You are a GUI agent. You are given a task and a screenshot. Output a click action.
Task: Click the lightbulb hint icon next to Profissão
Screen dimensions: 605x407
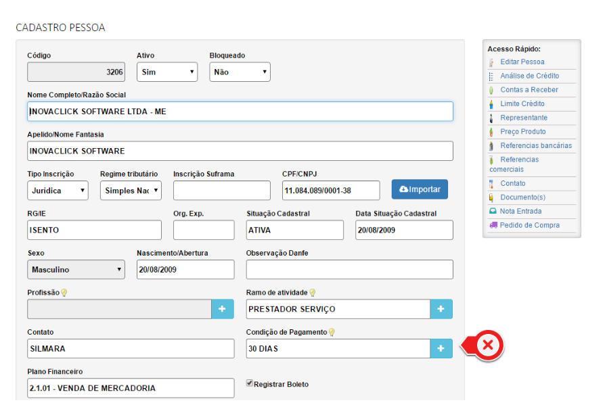64,293
